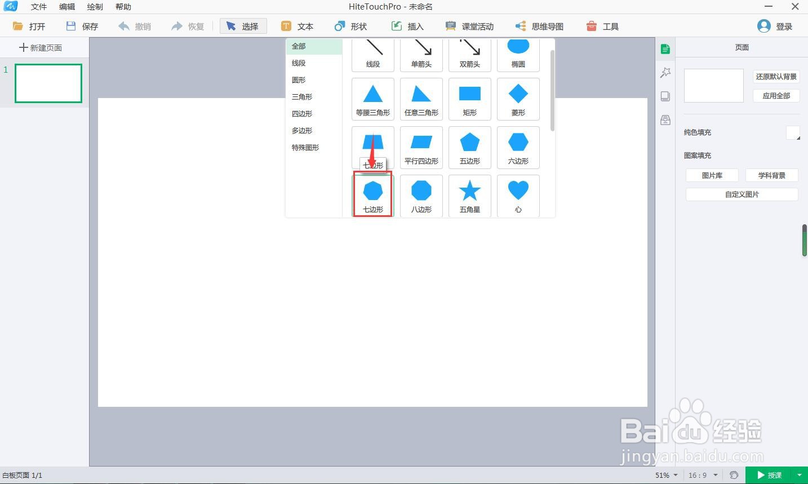Filter shapes by 圆形 category
This screenshot has height=484, width=808.
314,80
